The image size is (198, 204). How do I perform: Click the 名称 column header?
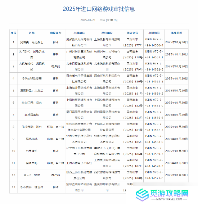point(32,33)
